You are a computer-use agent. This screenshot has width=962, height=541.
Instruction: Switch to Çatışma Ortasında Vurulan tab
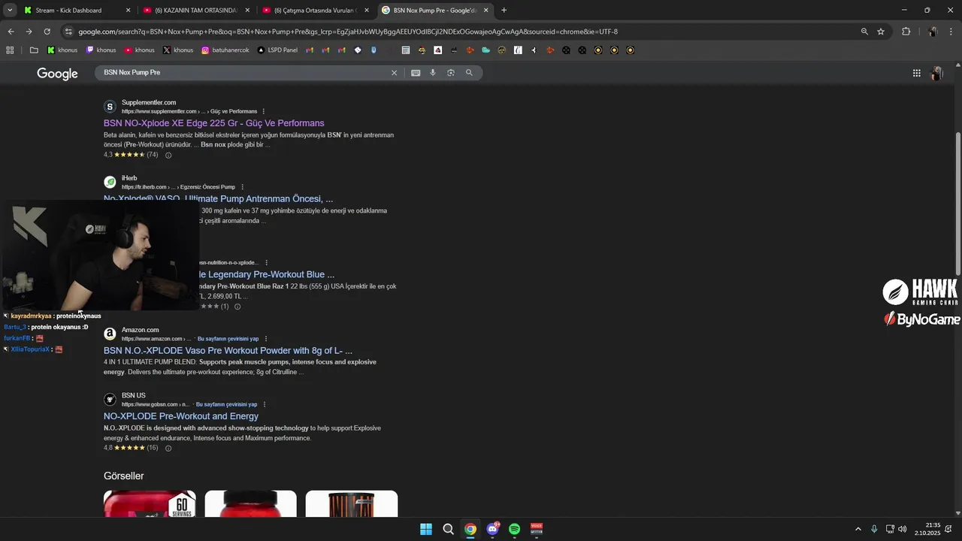point(316,11)
